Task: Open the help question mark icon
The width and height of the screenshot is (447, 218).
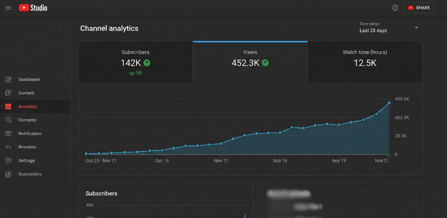Action: pos(395,8)
